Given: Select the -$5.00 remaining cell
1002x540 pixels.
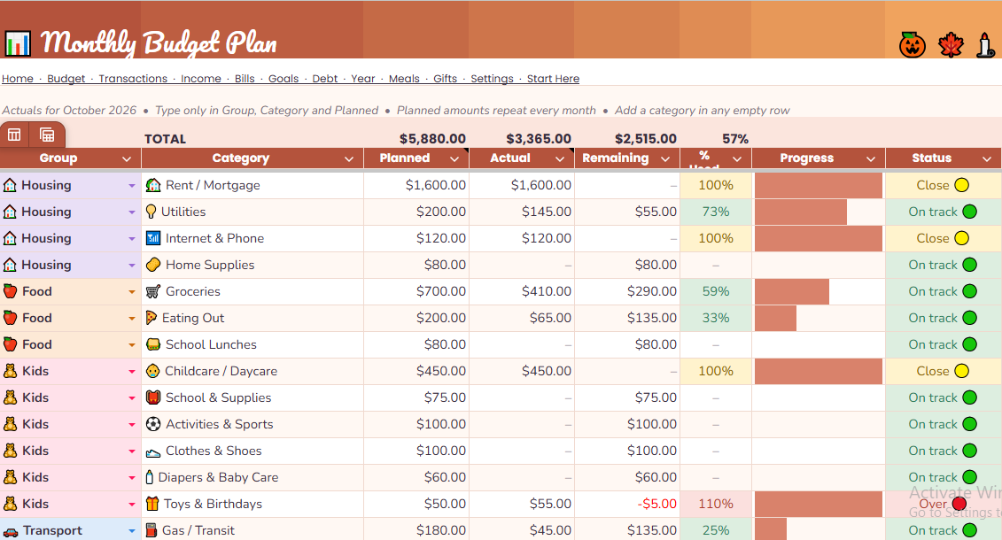Looking at the screenshot, I should point(627,505).
